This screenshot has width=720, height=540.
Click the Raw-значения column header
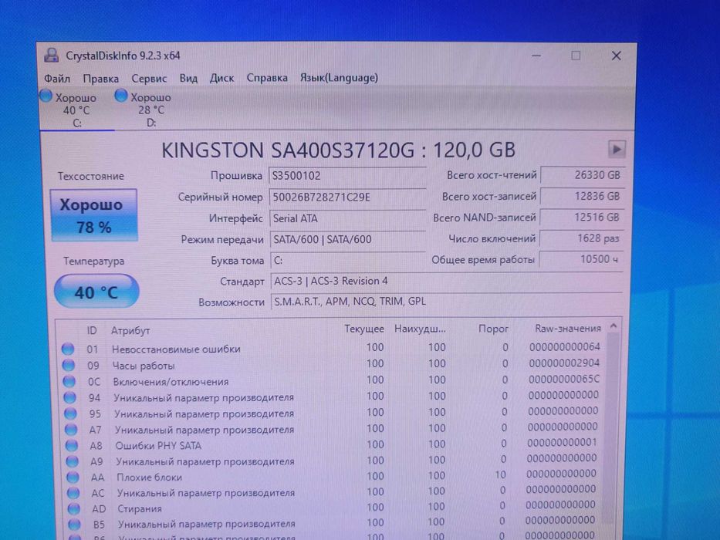pyautogui.click(x=568, y=329)
